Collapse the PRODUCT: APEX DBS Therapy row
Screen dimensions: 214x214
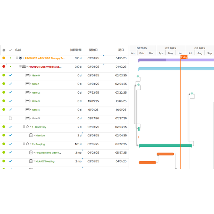[17, 58]
